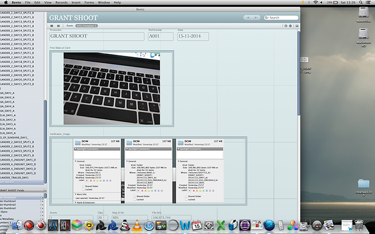This screenshot has width=375, height=234.
Task: Open the Trash in the Dock
Action: (359, 225)
